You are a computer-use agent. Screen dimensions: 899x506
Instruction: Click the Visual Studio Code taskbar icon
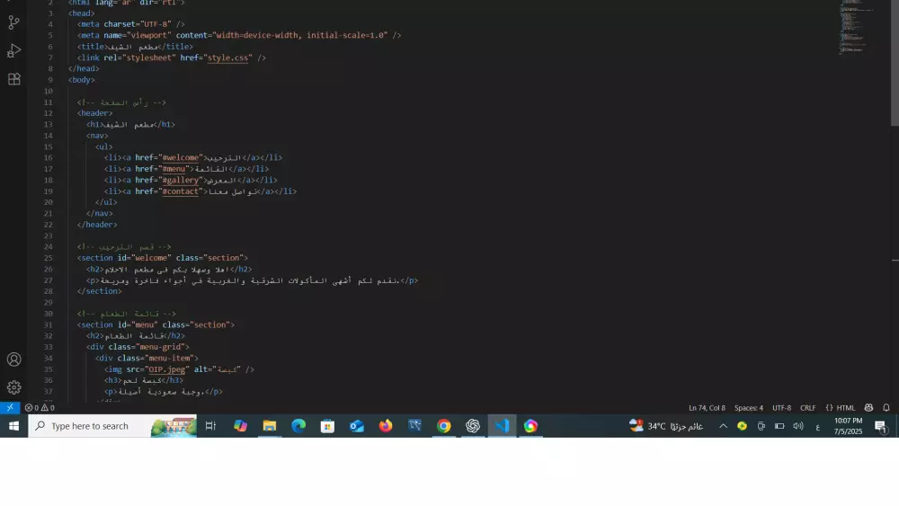(503, 426)
